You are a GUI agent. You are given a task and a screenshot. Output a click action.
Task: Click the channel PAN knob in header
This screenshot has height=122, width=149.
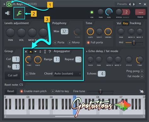coord(101,12)
